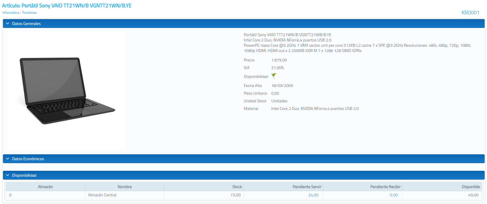Sort by the Almacén column header
This screenshot has width=487, height=204.
pyautogui.click(x=45, y=187)
